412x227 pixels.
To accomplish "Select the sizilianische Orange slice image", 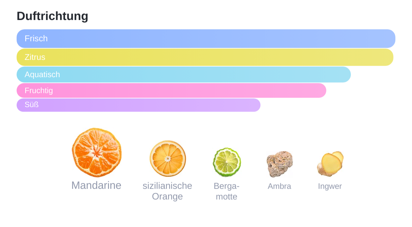I will click(x=168, y=159).
